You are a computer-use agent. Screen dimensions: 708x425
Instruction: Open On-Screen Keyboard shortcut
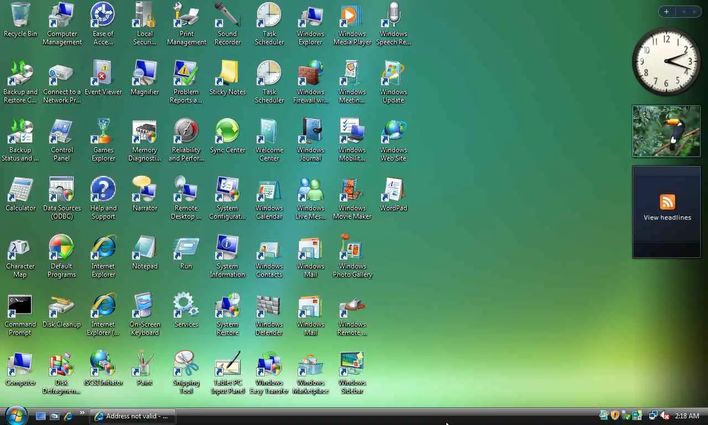pos(145,314)
